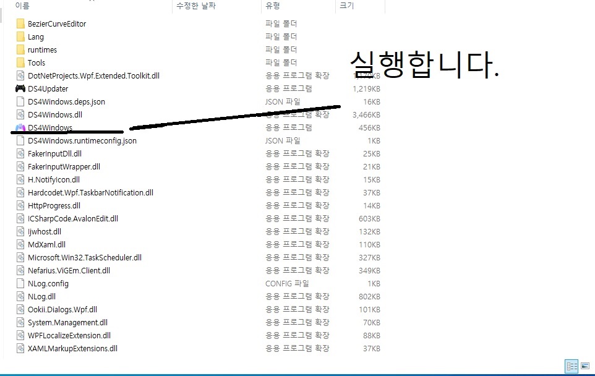The height and width of the screenshot is (376, 595).
Task: Select MdXaml.dll file name
Action: [46, 244]
